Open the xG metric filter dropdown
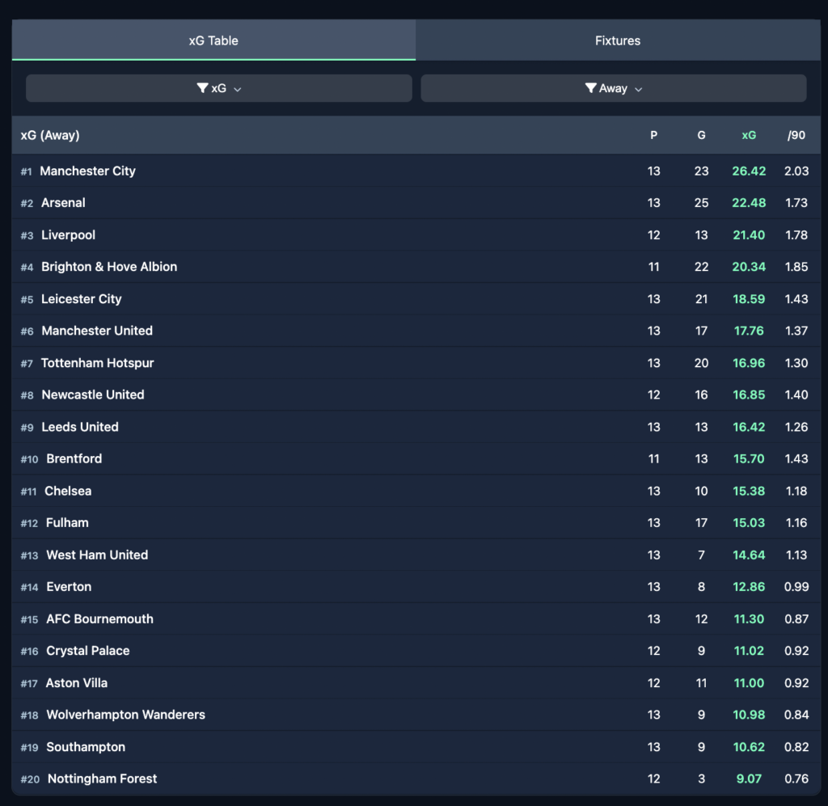828x806 pixels. (x=218, y=88)
